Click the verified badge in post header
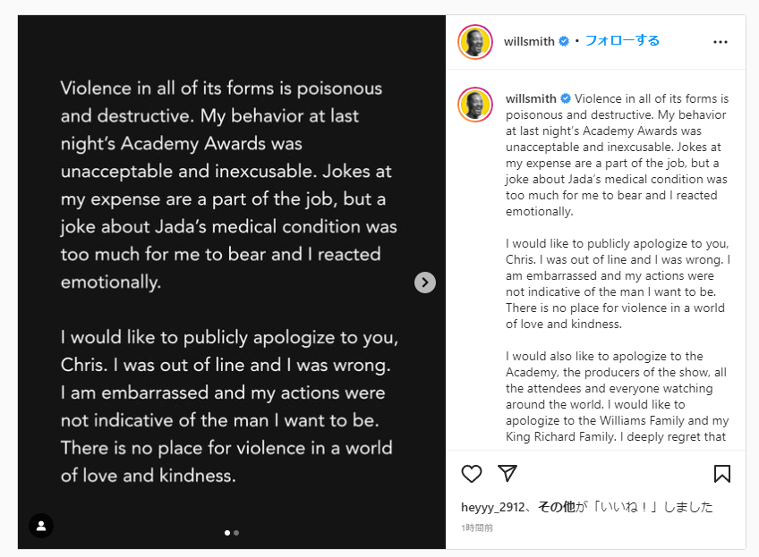The image size is (759, 557). (564, 41)
